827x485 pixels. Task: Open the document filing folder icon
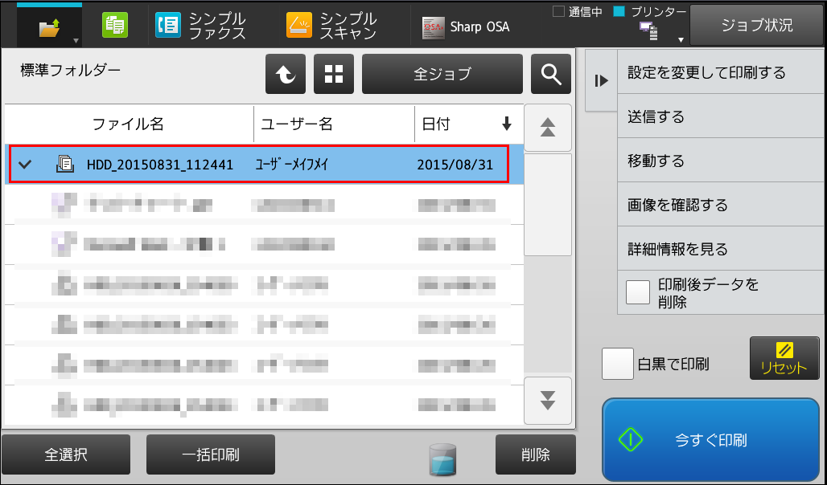point(49,26)
